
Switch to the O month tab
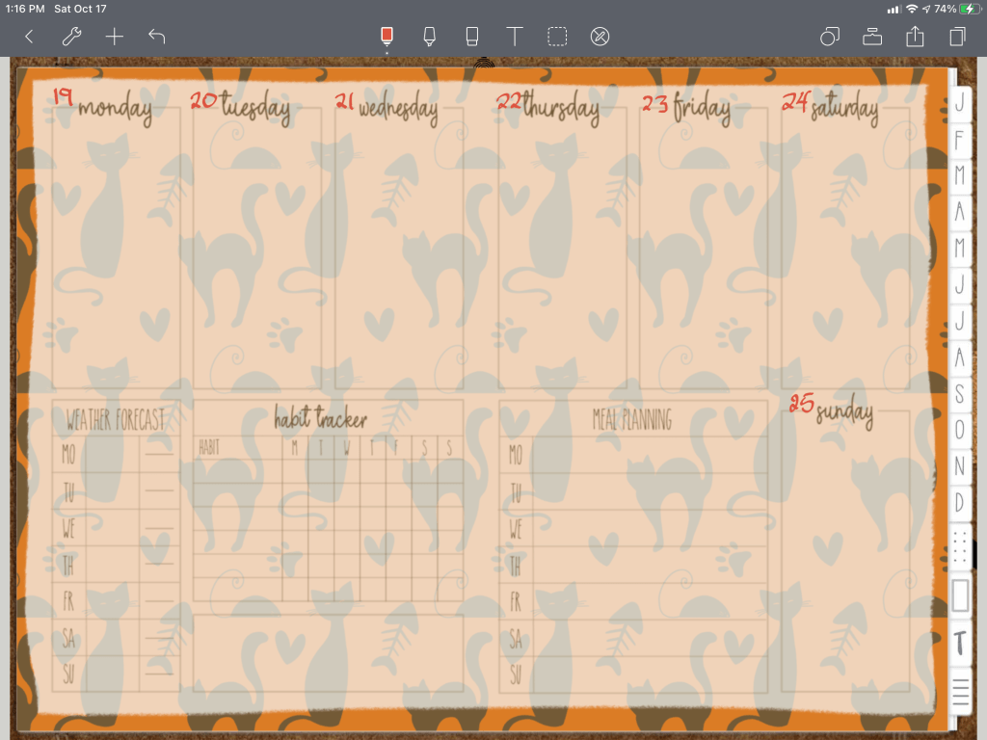pyautogui.click(x=959, y=430)
